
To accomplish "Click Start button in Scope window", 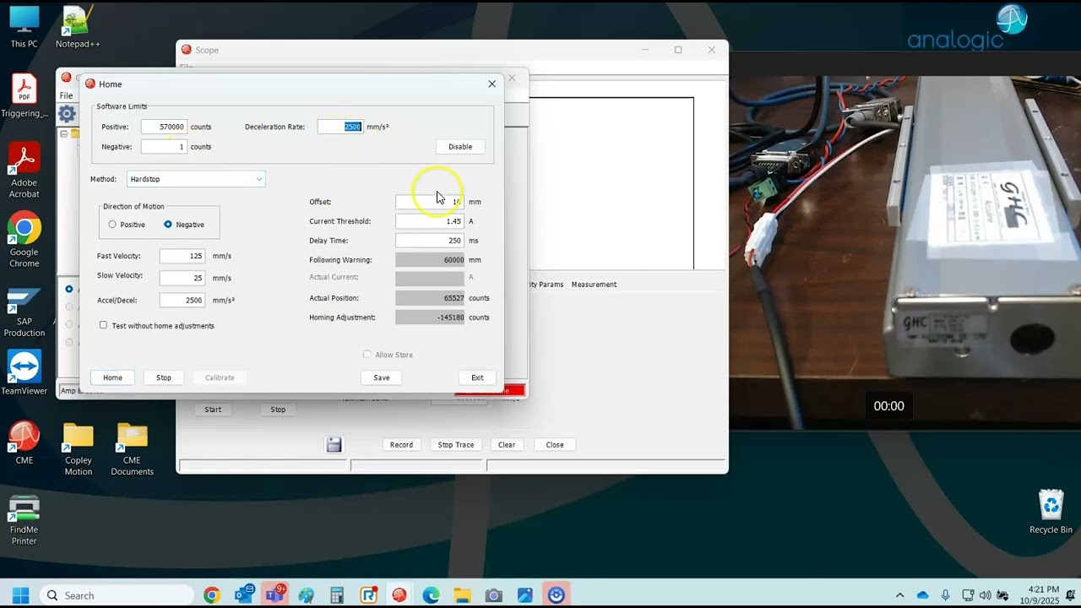I will point(213,410).
